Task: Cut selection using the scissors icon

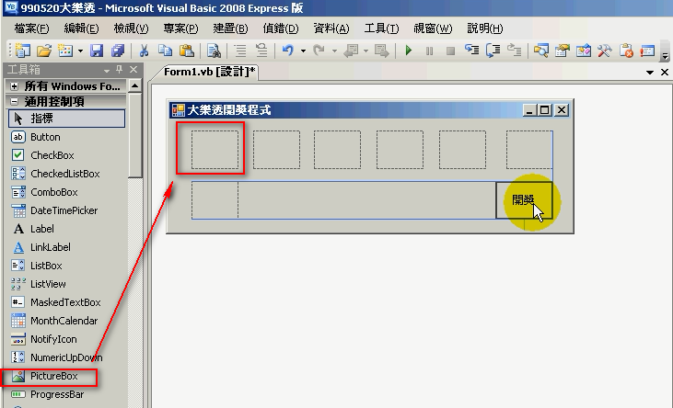Action: point(144,51)
